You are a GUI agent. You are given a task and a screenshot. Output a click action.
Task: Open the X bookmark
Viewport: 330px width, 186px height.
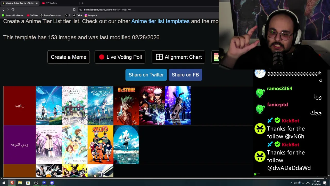(x=68, y=15)
